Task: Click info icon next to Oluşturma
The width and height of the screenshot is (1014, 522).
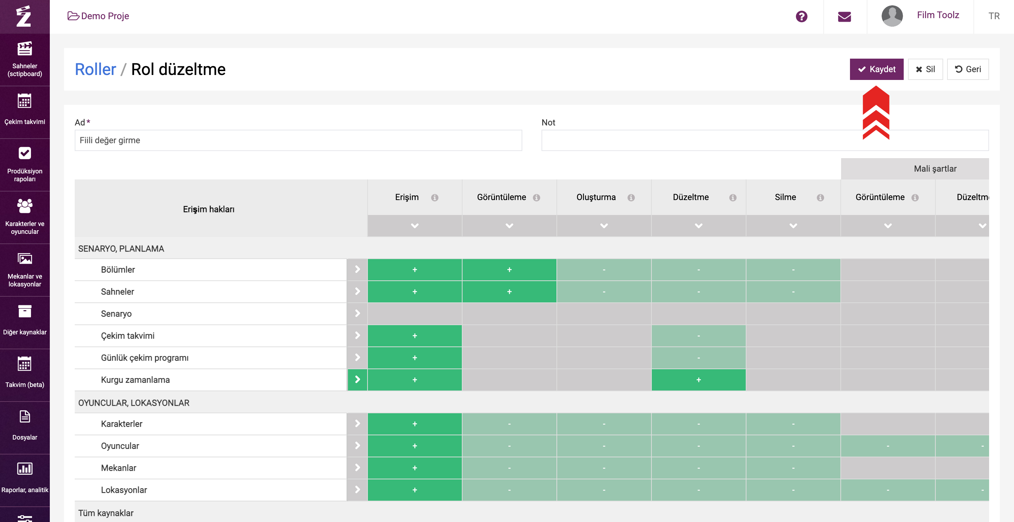Action: 631,198
